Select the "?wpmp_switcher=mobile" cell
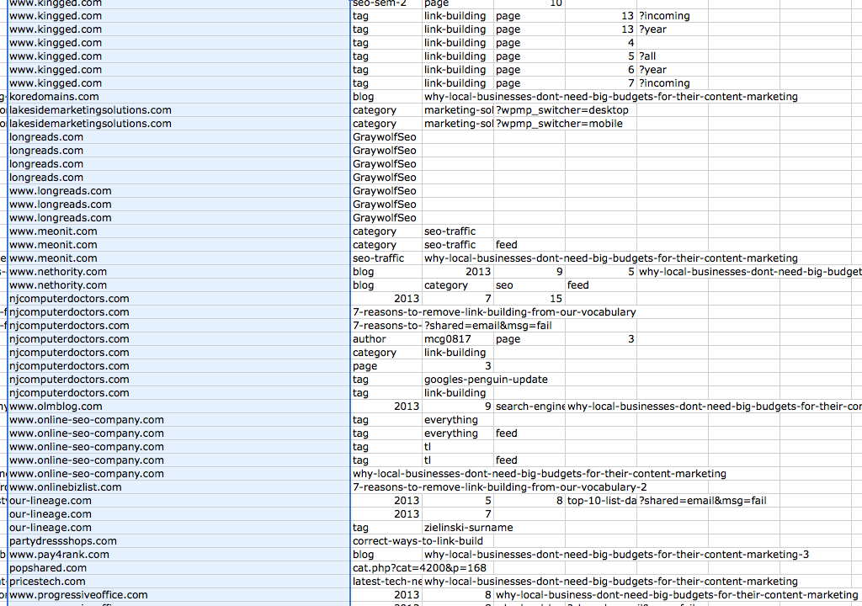Image resolution: width=862 pixels, height=606 pixels. click(x=559, y=124)
